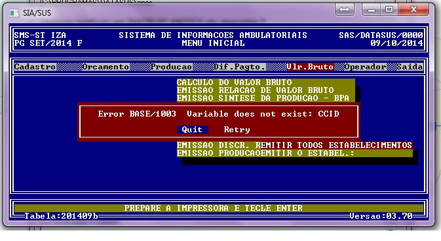Open the Producao menu
This screenshot has width=441, height=241.
point(171,67)
